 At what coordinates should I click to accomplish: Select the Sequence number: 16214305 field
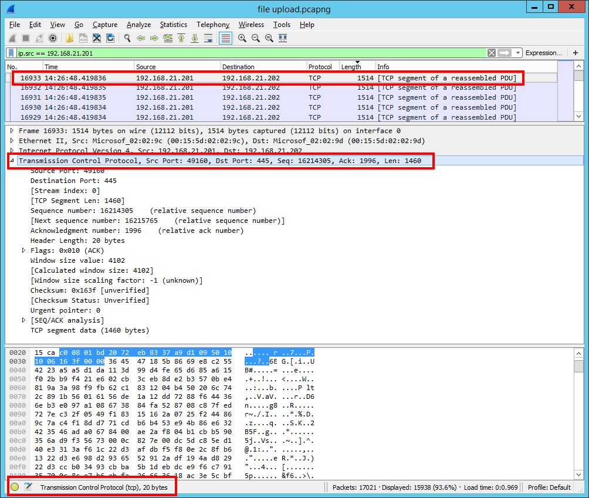tap(143, 211)
